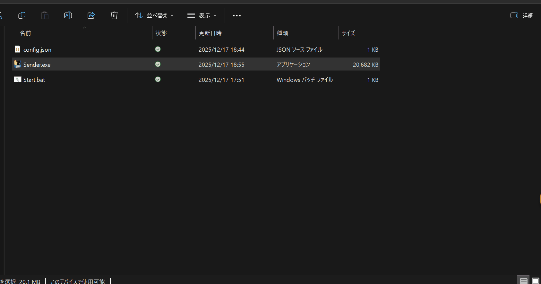Expand the 表示 view dropdown
The width and height of the screenshot is (541, 284).
pyautogui.click(x=202, y=15)
